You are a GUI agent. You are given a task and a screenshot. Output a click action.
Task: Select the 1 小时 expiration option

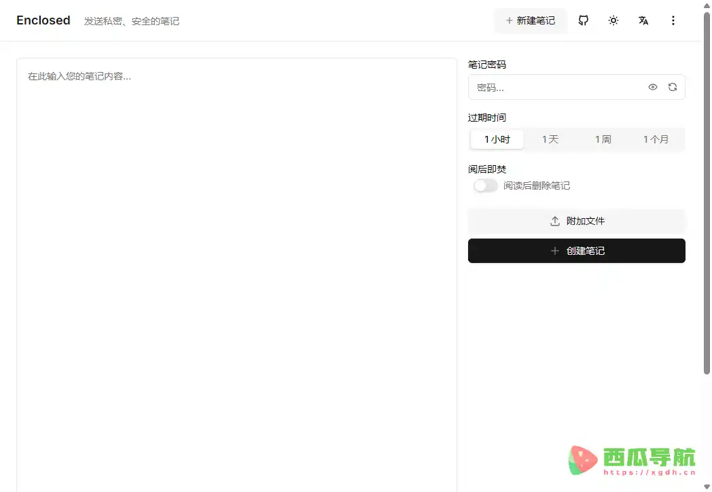click(497, 139)
